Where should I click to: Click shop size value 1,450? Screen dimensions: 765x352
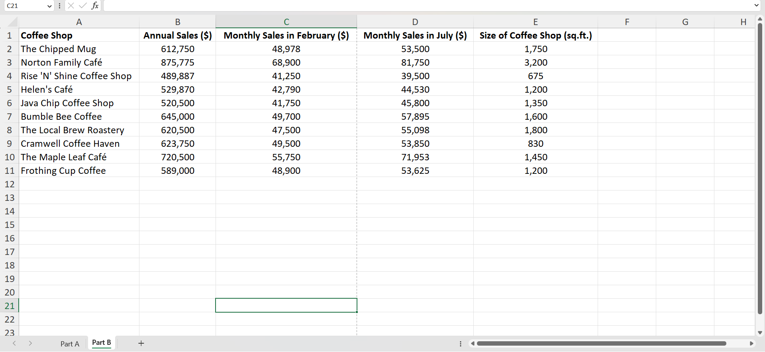(535, 157)
